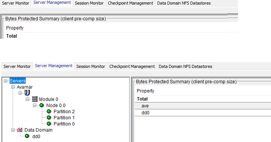Viewport: 271px width, 142px height.
Task: Collapse the Avamar tree node
Action: [x=13, y=87]
